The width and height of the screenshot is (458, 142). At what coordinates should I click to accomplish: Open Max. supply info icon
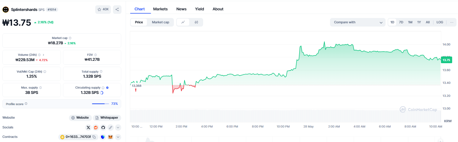[41, 88]
